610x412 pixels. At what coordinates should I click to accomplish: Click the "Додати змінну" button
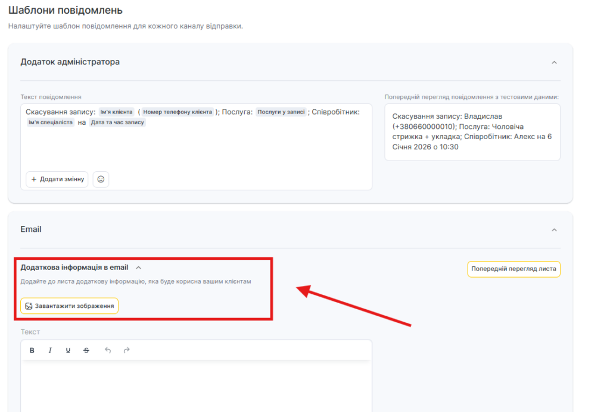pos(57,179)
